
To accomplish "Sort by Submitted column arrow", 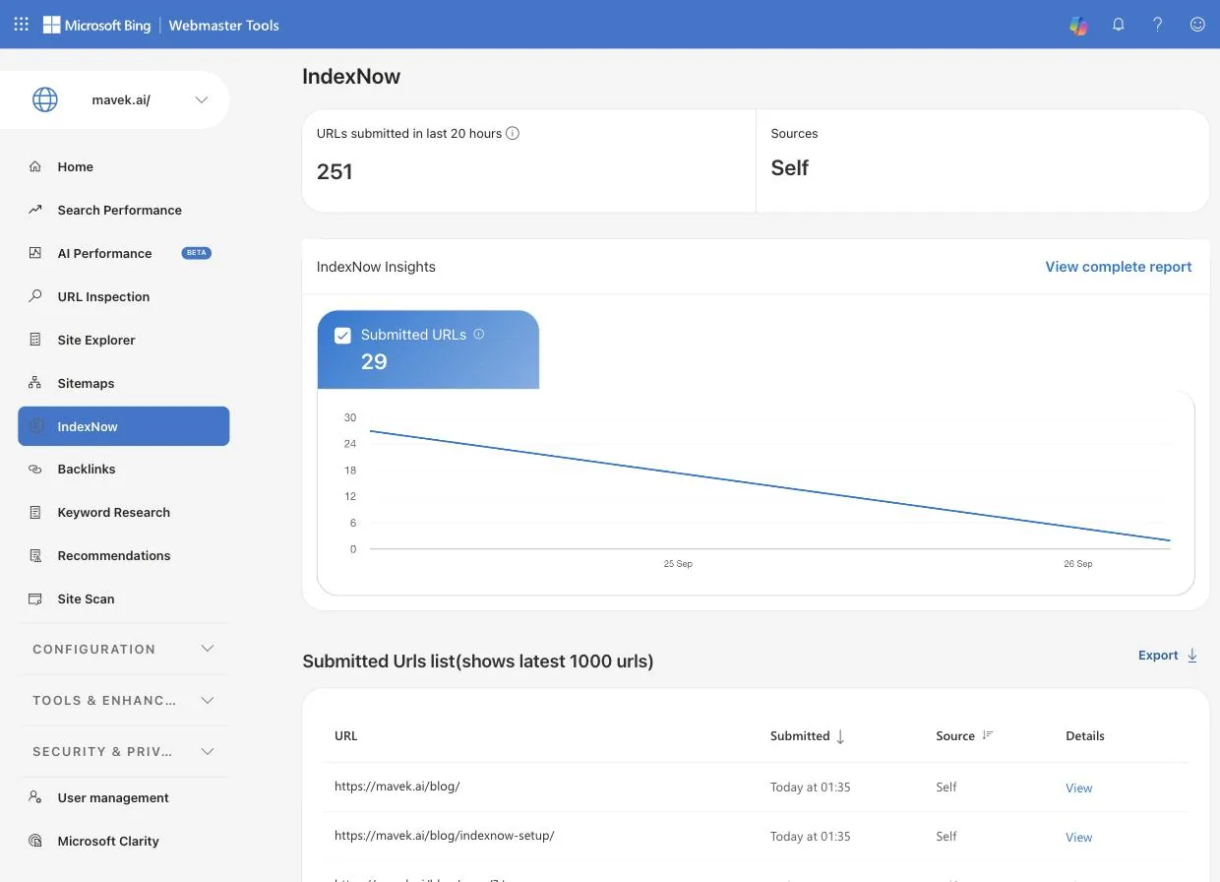I will [840, 736].
